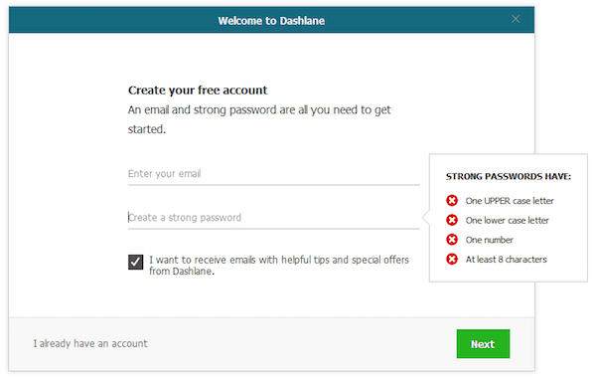
Task: Click the green Next button
Action: point(483,344)
